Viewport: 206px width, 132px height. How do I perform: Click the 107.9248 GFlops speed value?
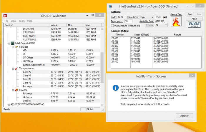[136, 59]
